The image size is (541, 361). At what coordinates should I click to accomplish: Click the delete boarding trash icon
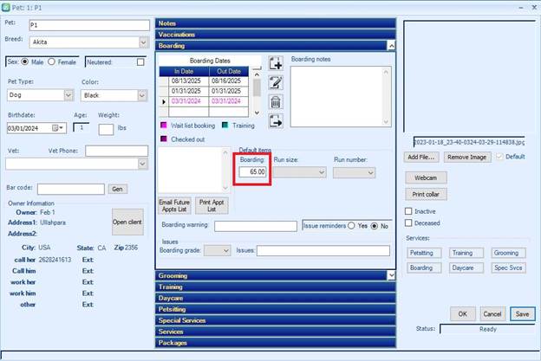pyautogui.click(x=276, y=101)
